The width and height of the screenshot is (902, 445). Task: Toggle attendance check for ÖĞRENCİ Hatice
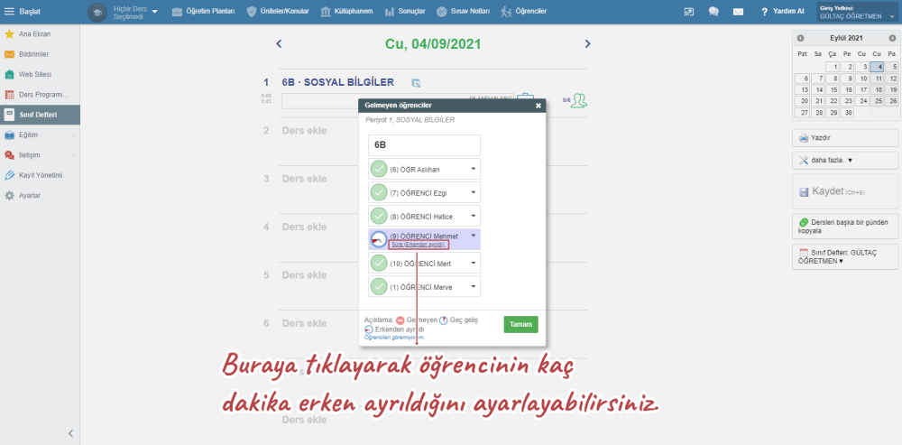pos(379,217)
